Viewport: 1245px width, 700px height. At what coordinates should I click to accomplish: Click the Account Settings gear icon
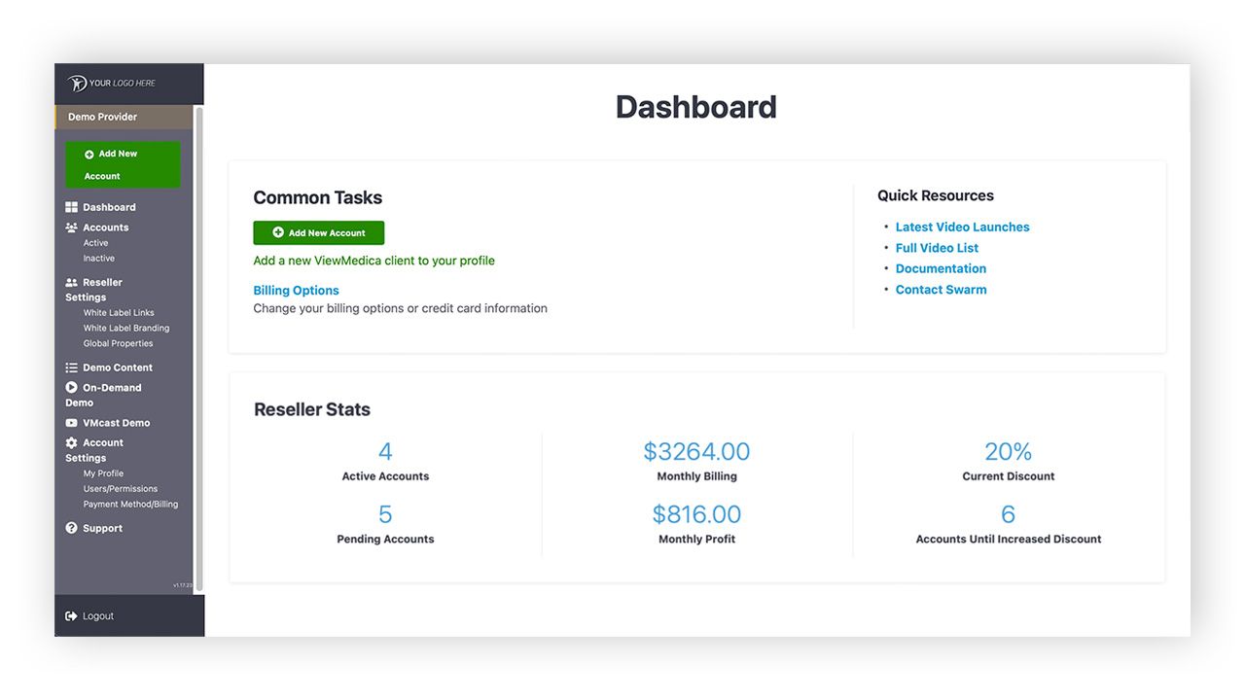click(x=71, y=442)
